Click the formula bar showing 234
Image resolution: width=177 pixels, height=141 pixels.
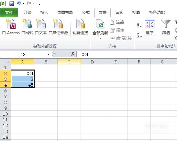click(127, 54)
